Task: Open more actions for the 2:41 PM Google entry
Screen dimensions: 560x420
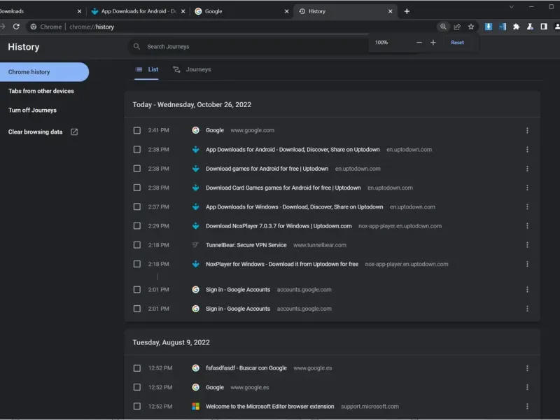Action: [527, 130]
